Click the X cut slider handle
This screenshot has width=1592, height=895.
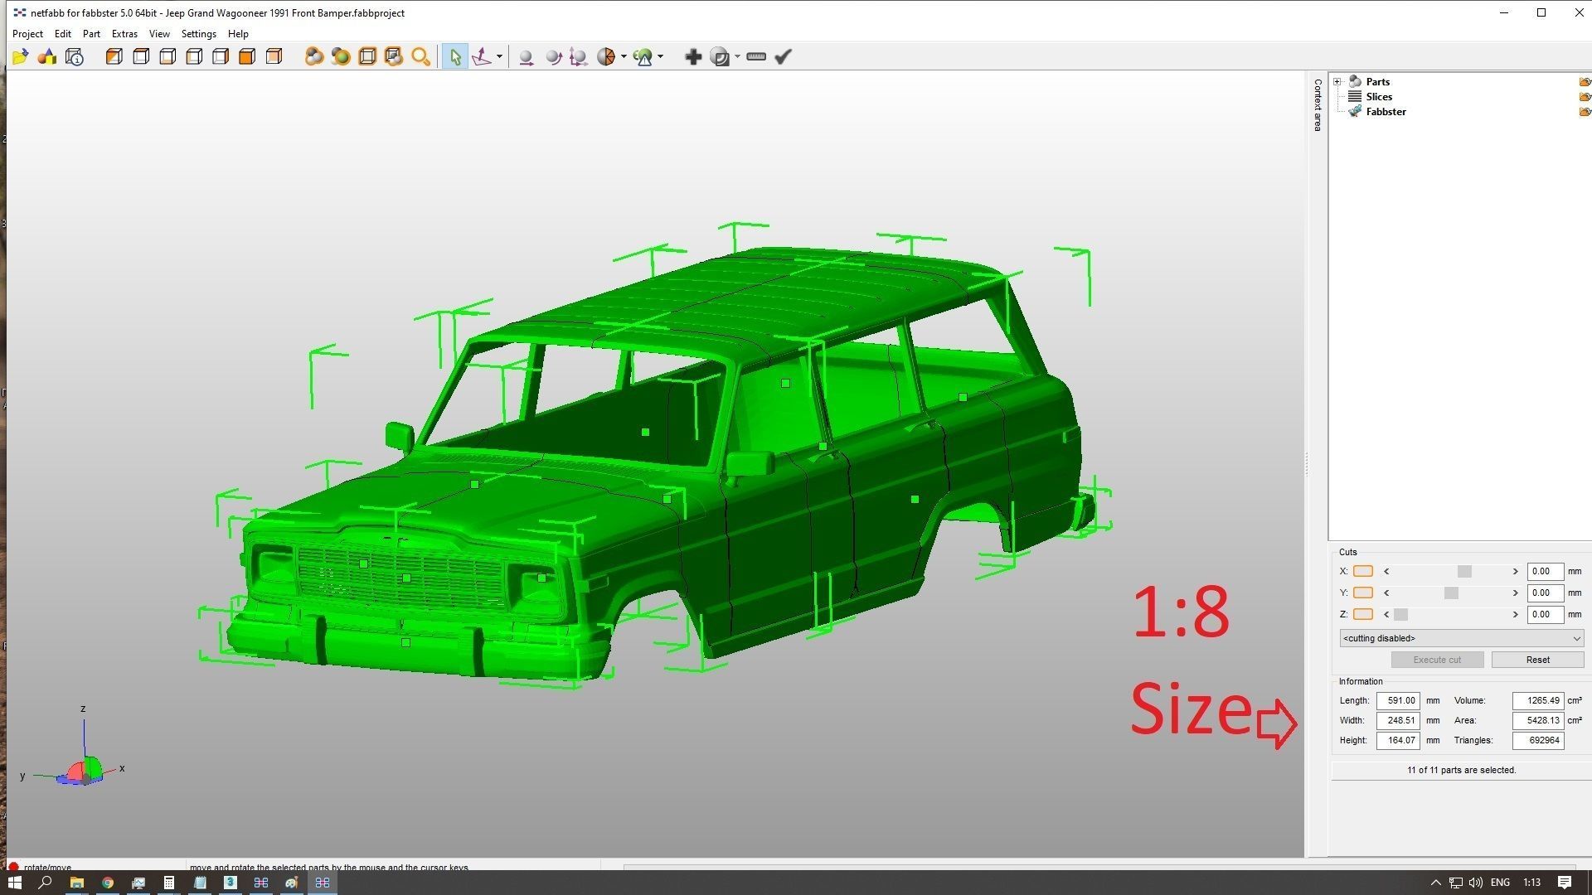(x=1464, y=572)
